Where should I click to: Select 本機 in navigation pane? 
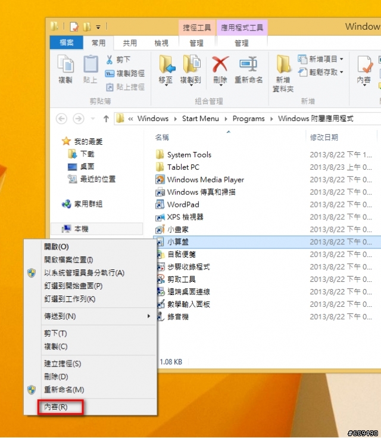(x=97, y=229)
